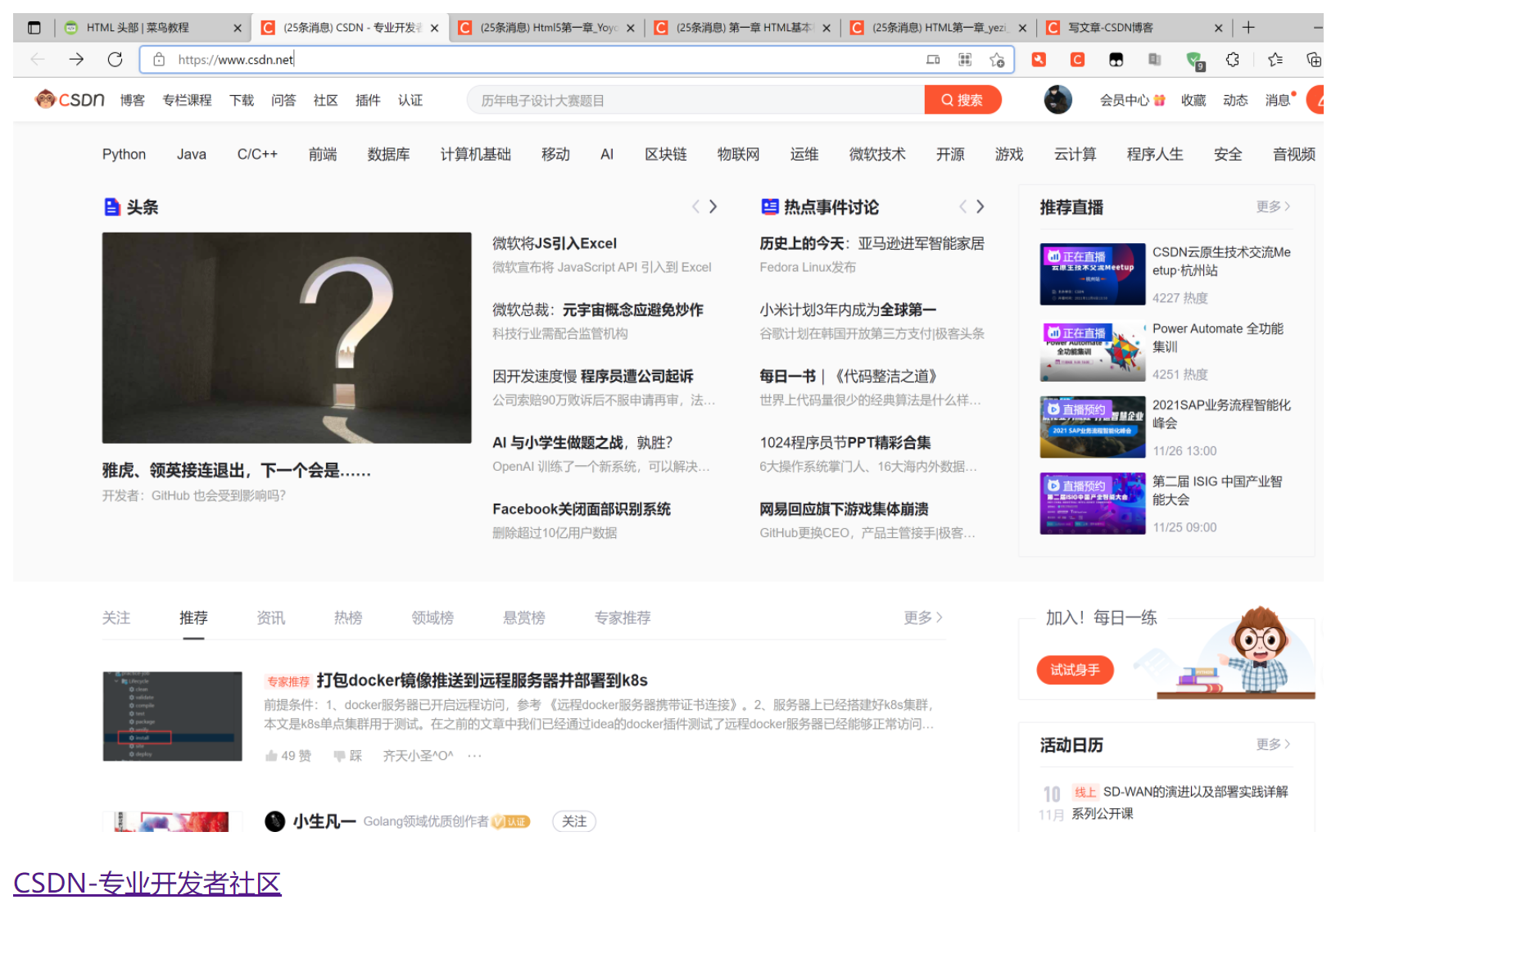Switch to Html5第一章 browser tab
Viewport: 1517px width, 963px height.
(x=546, y=28)
